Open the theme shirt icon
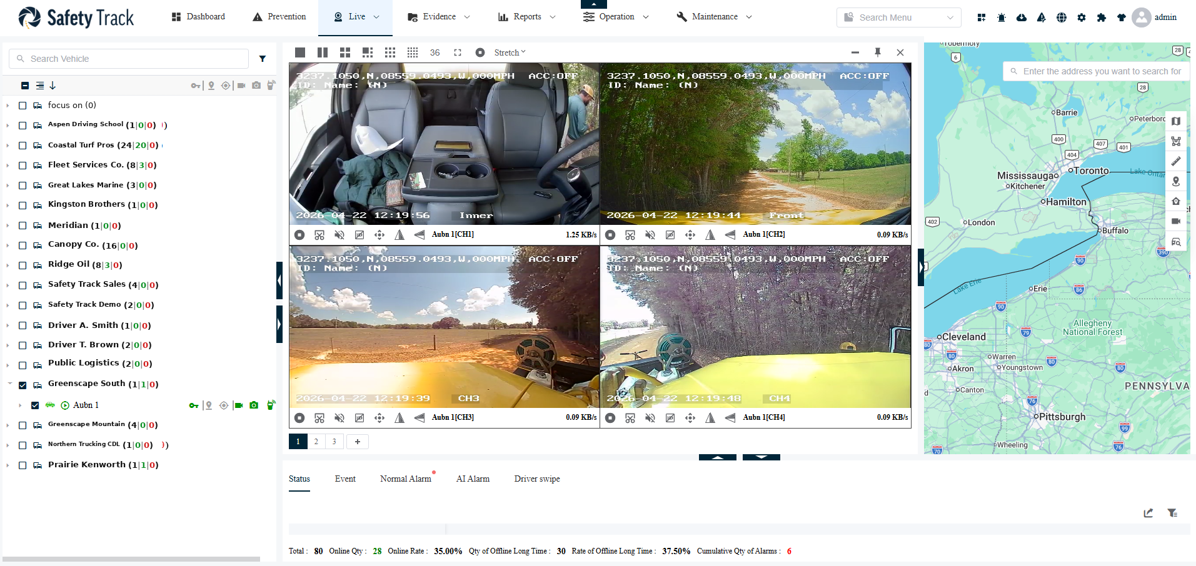Viewport: 1196px width, 566px height. 1122,17
